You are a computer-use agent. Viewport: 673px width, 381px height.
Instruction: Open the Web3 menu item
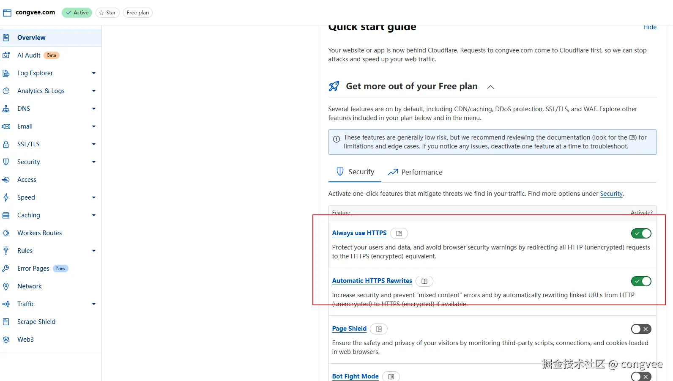click(51, 340)
